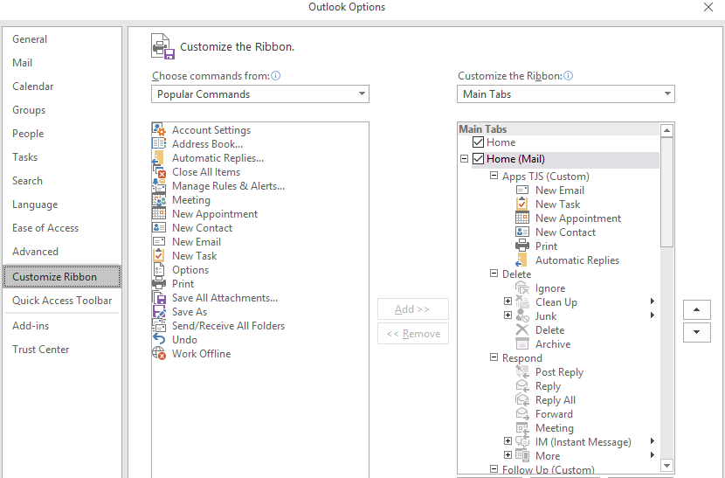The height and width of the screenshot is (478, 725).
Task: Collapse the Respond group
Action: click(x=494, y=357)
